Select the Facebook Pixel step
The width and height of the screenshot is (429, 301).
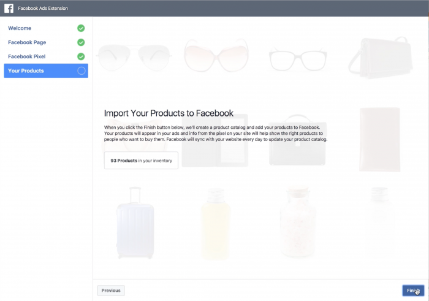[46, 56]
